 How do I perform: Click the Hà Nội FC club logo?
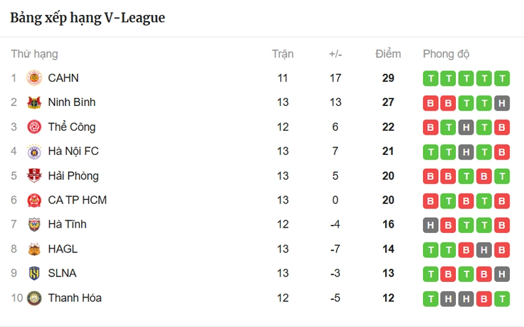[x=34, y=152]
